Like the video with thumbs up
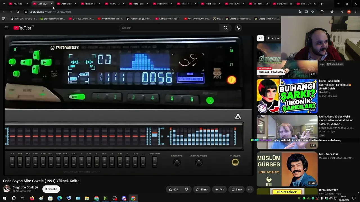The width and height of the screenshot is (360, 202). 174,189
